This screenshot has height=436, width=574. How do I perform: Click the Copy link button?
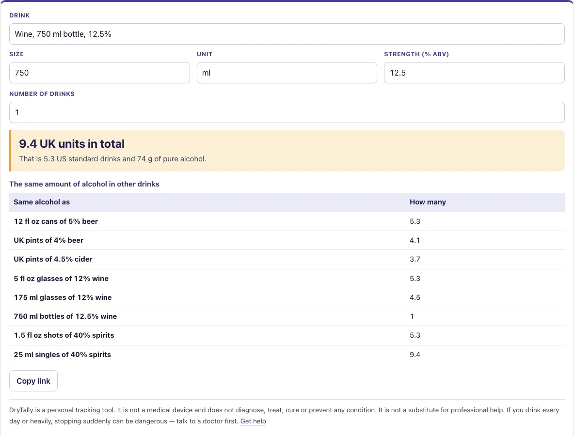(x=33, y=381)
